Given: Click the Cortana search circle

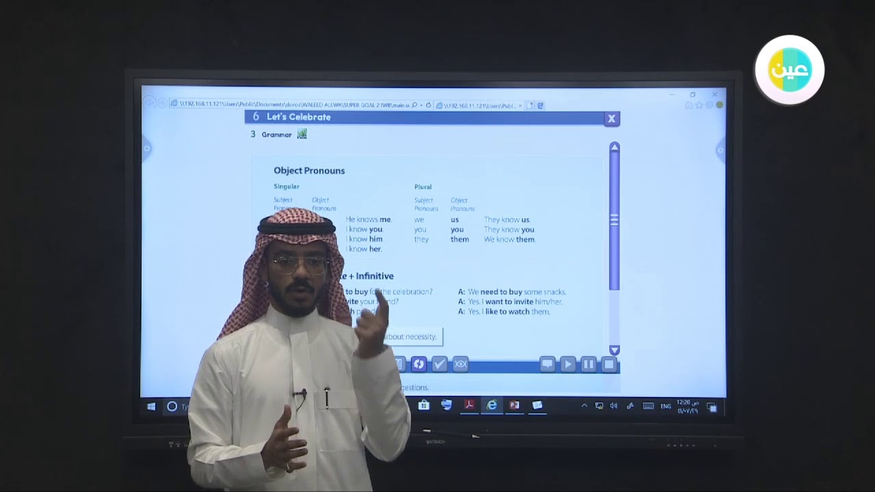Looking at the screenshot, I should 172,406.
